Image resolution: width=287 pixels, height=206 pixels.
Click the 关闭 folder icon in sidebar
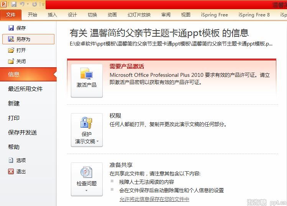pos(11,61)
